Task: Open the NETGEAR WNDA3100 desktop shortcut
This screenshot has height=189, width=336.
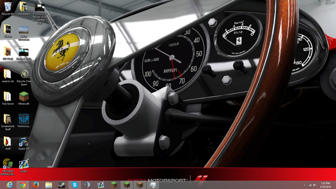Action: click(8, 167)
